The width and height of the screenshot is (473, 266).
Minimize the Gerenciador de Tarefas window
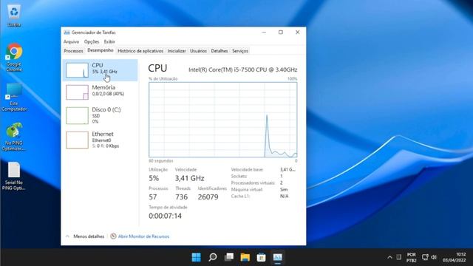click(264, 32)
